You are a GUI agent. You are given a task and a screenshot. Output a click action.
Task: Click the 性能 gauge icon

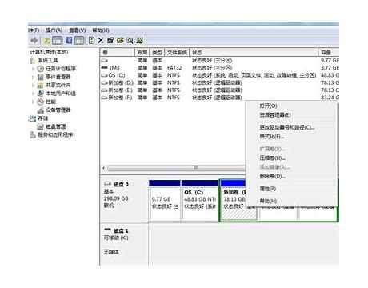pyautogui.click(x=40, y=102)
